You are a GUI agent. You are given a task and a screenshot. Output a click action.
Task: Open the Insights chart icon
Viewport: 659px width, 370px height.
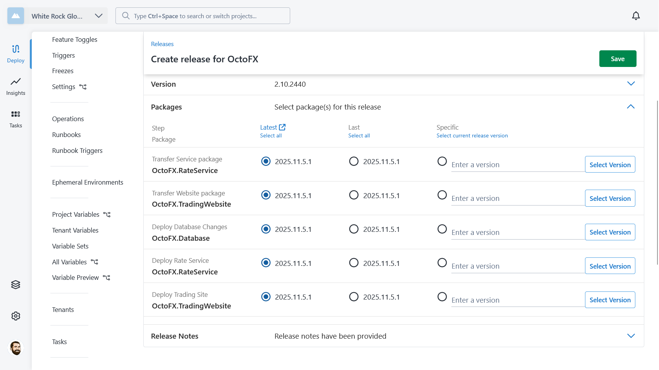tap(15, 86)
